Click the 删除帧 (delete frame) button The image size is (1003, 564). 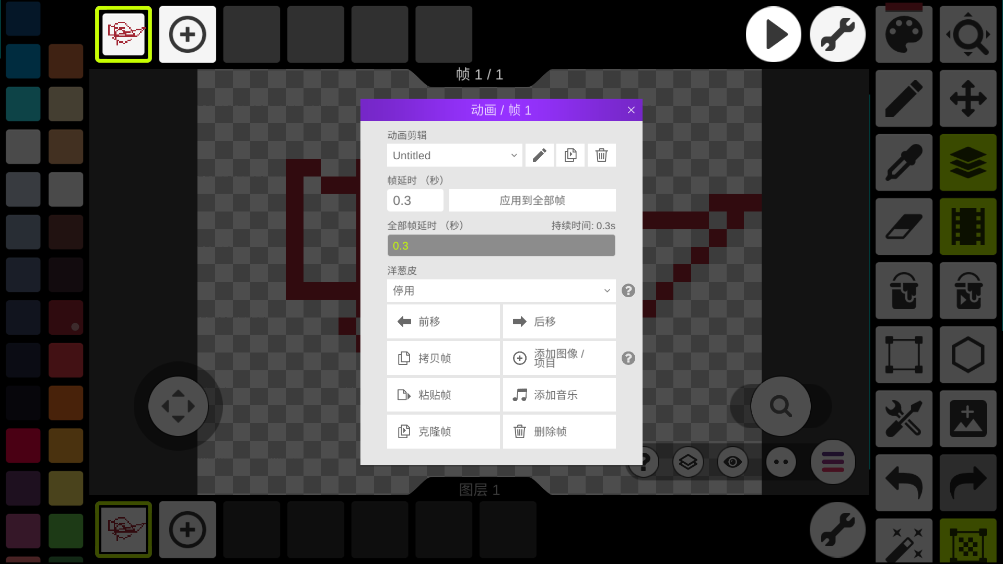tap(558, 430)
